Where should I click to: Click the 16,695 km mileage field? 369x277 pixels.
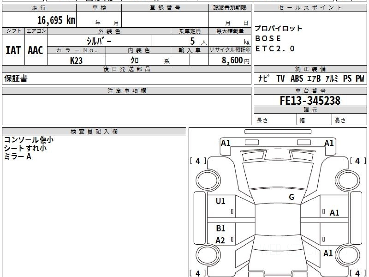pos(56,21)
